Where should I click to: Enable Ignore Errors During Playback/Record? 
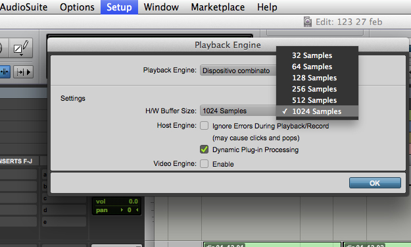[x=205, y=125]
